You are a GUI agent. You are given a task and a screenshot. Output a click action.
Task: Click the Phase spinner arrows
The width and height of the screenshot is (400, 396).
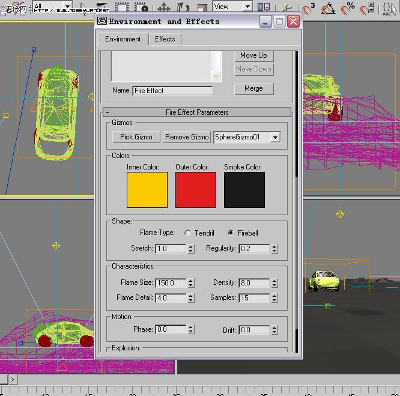point(191,329)
